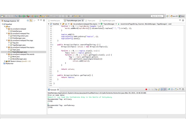Expand the WordsManager.java tree node

(9, 59)
